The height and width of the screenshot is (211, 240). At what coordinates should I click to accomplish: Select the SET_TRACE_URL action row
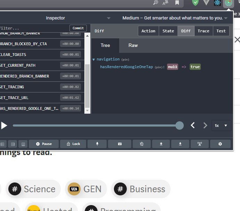tap(42, 98)
